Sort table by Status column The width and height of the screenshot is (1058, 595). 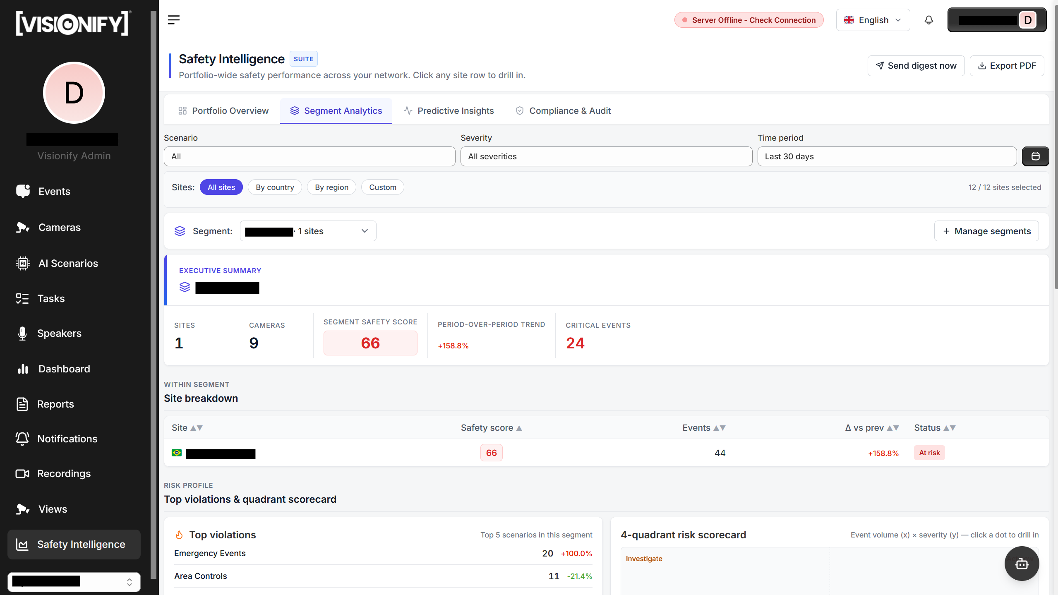[x=935, y=428]
